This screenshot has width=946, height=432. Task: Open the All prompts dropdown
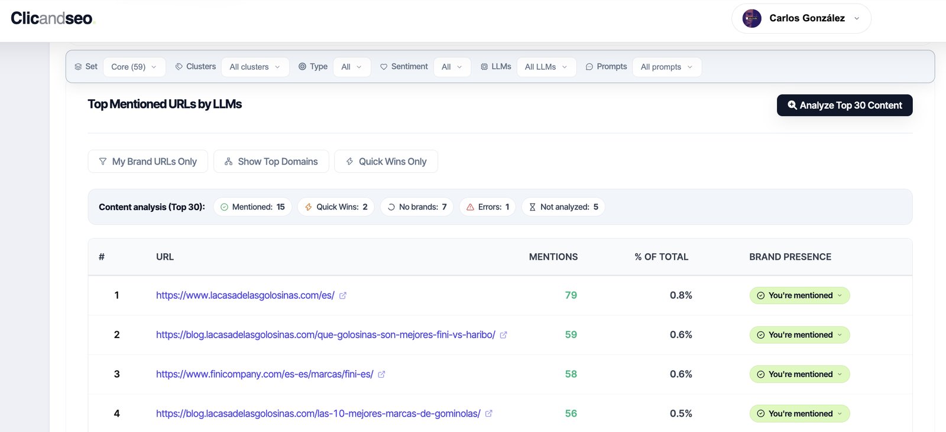667,67
